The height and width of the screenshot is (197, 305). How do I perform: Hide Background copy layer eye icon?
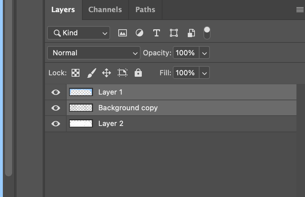(56, 108)
